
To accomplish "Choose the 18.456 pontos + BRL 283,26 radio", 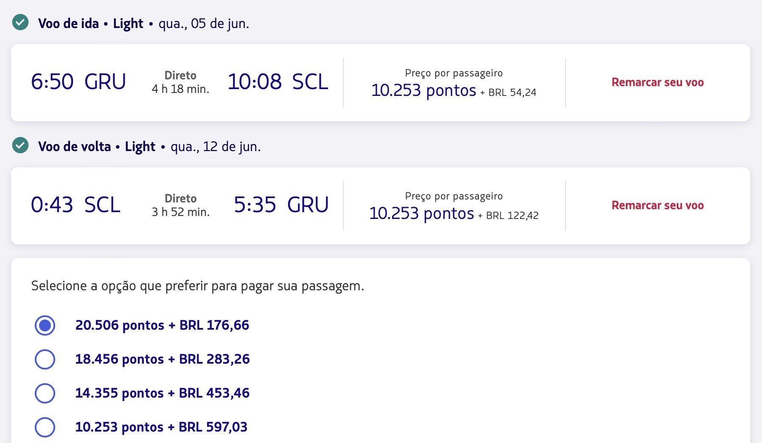I will [45, 359].
